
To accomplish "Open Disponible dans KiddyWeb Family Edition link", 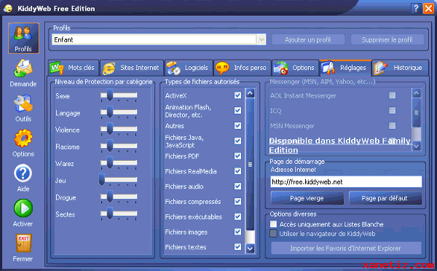I will point(339,145).
